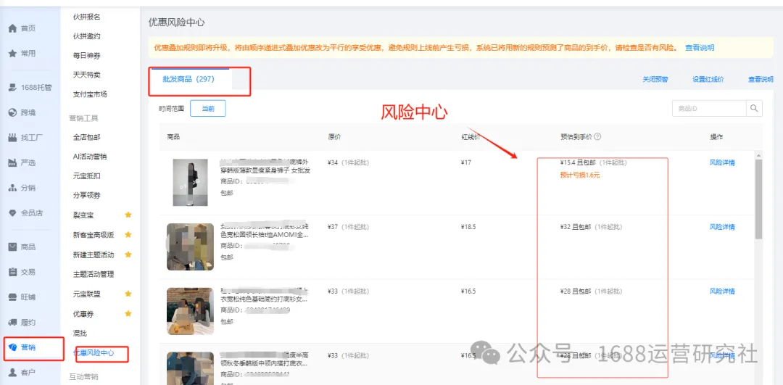Click the product list vertical scrollbar
The image size is (783, 385).
tap(758, 199)
